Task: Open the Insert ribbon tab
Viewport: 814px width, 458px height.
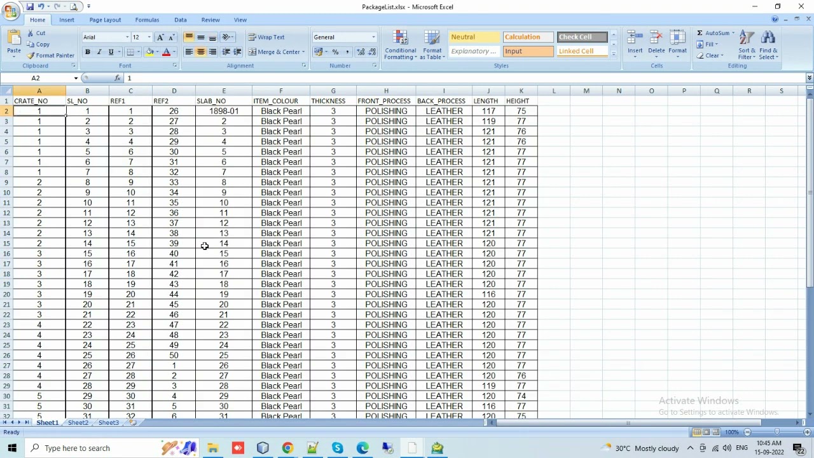Action: [67, 20]
